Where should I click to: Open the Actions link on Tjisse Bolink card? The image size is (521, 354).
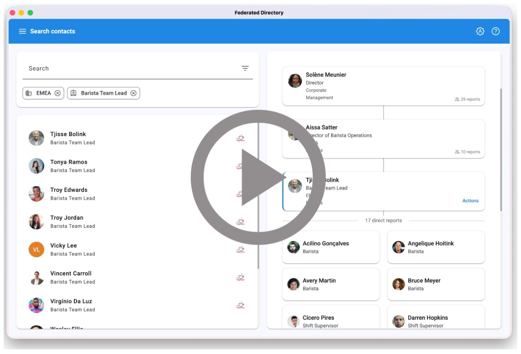(x=471, y=201)
